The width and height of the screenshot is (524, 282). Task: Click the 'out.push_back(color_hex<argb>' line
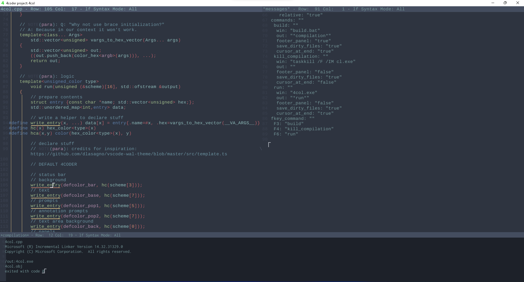[93, 56]
